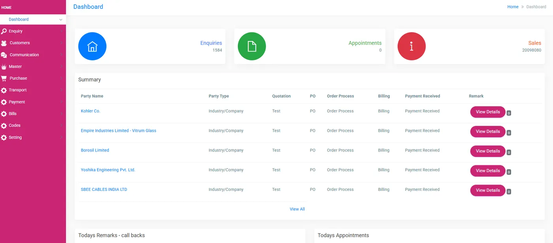Viewport: 553px width, 243px height.
Task: Click the Payment Received column header
Action: pyautogui.click(x=422, y=96)
